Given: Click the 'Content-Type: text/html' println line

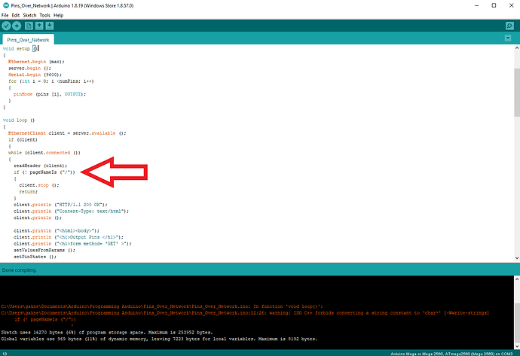Looking at the screenshot, I should click(x=71, y=211).
